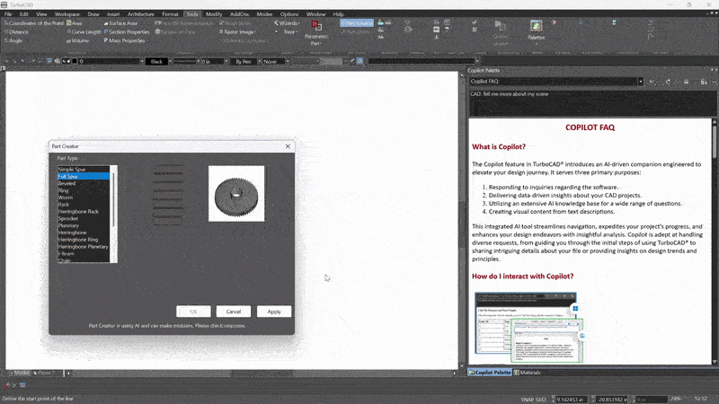Screen dimensions: 719x404
Task: Open Mass Properties tool
Action: [124, 40]
